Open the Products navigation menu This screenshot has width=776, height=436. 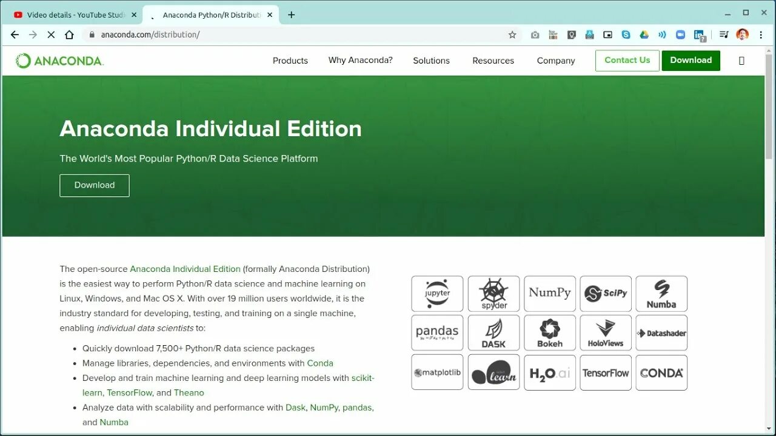[x=290, y=61]
